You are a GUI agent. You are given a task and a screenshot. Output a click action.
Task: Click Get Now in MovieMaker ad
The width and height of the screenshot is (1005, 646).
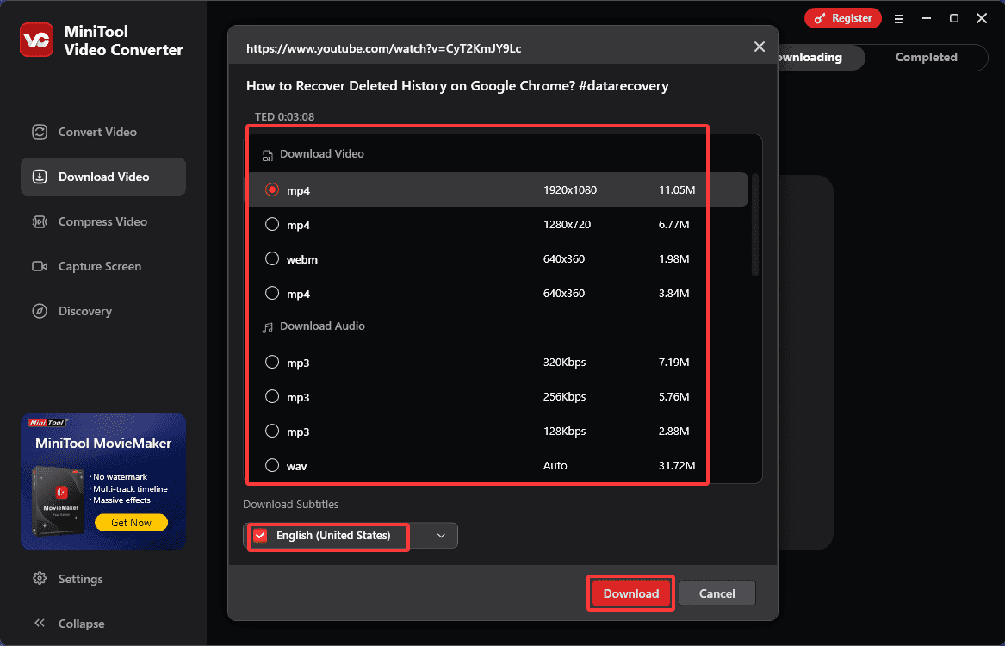point(132,522)
